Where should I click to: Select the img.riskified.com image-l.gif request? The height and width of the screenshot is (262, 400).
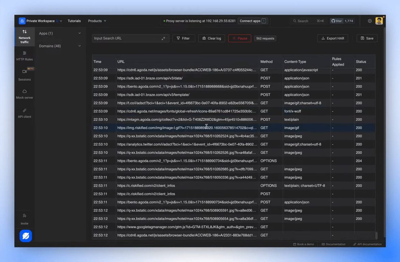[234, 128]
